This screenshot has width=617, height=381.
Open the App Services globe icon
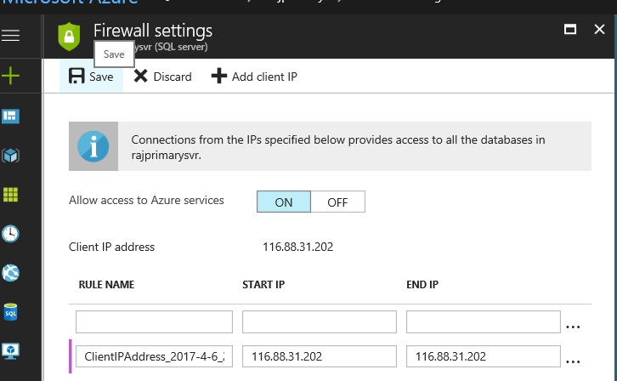click(x=11, y=273)
